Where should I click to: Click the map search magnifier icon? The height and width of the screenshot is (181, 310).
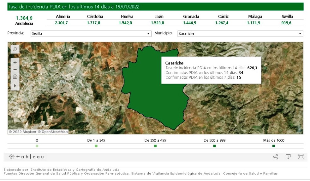[x=15, y=49]
